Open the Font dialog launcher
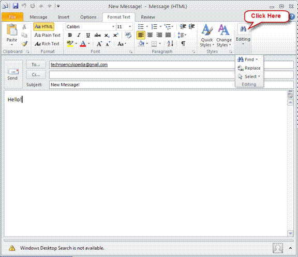This screenshot has height=257, width=298. click(x=131, y=52)
